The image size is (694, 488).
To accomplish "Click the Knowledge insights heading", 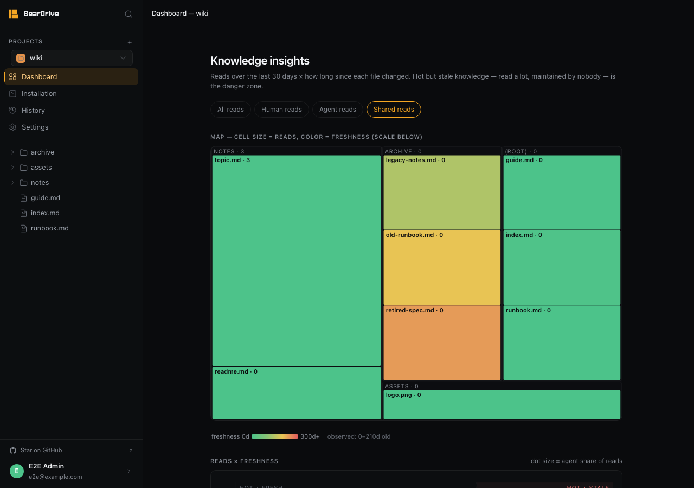I will [x=260, y=61].
